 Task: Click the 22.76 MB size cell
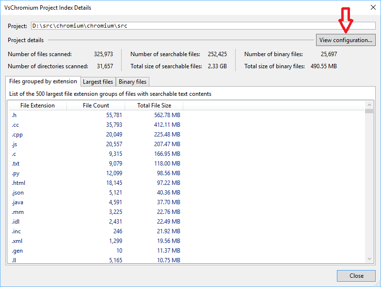(169, 212)
